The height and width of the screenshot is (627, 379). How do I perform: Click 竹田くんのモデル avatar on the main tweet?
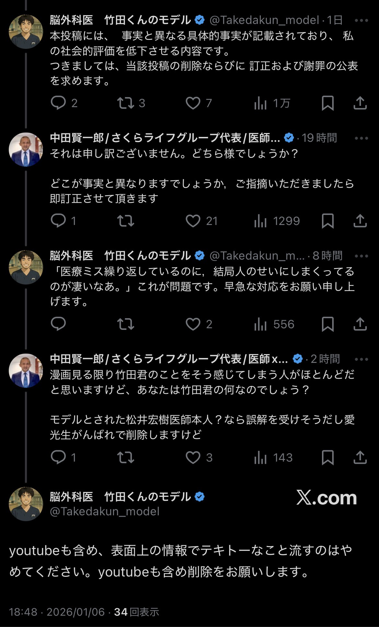pyautogui.click(x=26, y=504)
